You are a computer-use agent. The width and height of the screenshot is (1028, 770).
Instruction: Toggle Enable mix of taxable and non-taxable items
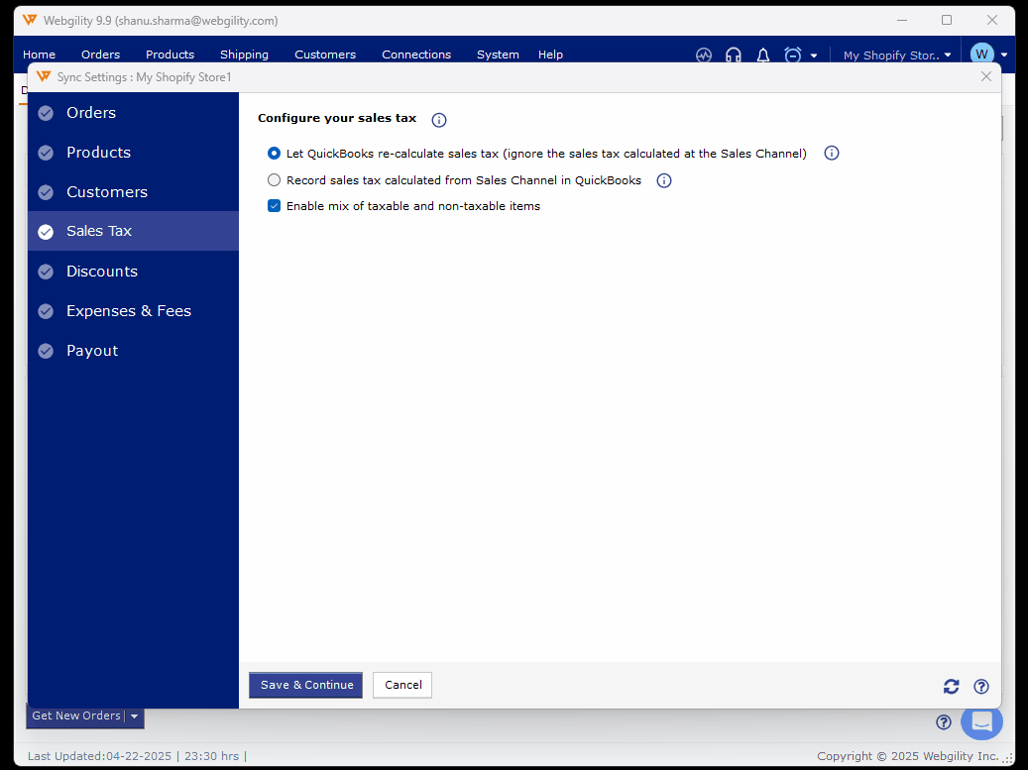click(275, 206)
